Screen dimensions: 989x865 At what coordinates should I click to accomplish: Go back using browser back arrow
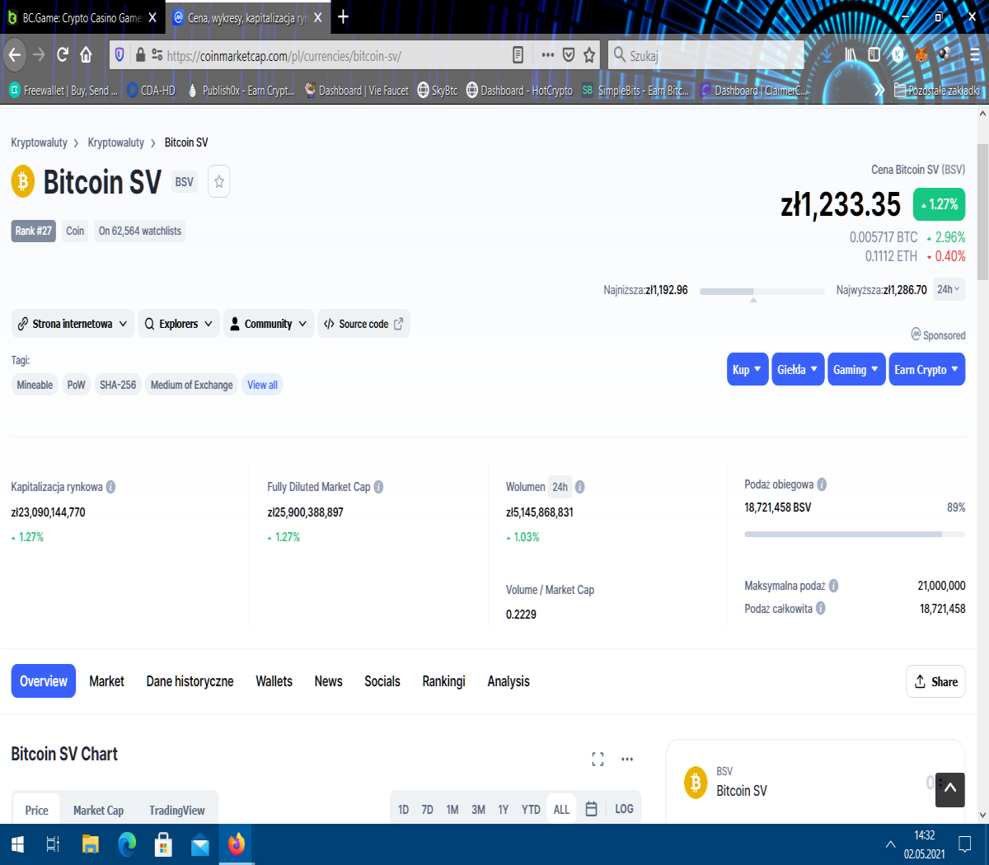click(x=15, y=55)
